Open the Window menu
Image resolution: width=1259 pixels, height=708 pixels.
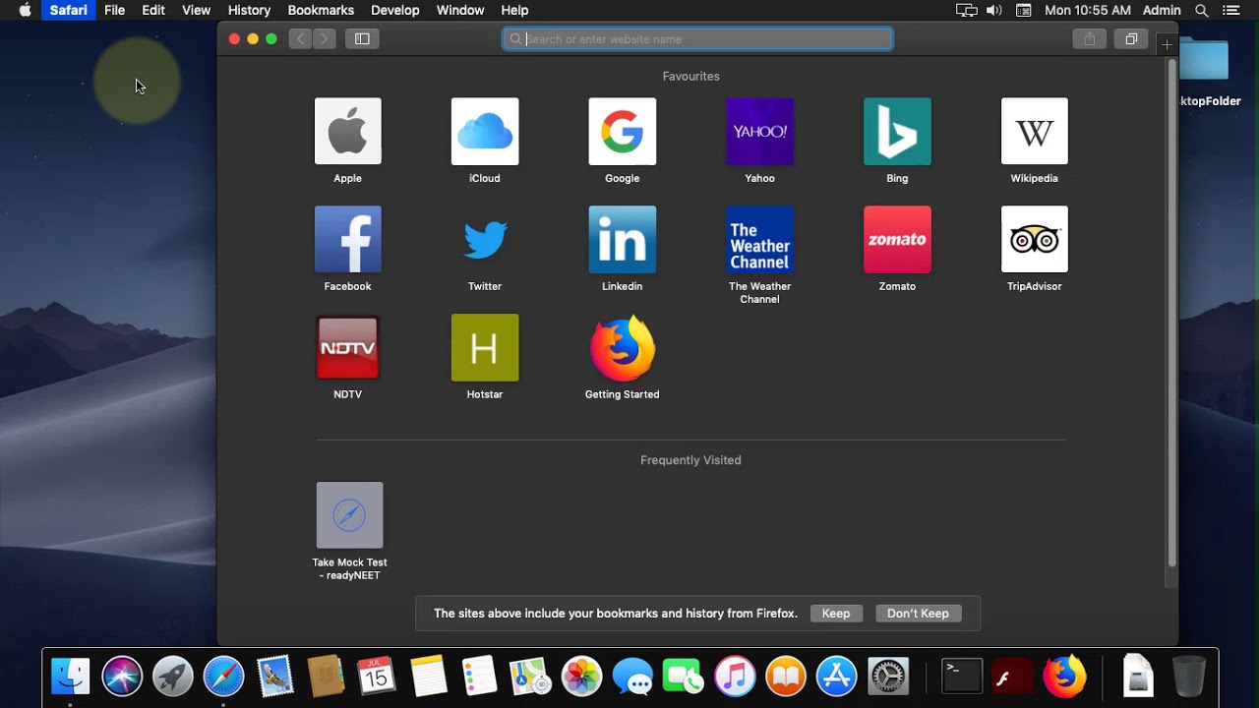click(460, 10)
